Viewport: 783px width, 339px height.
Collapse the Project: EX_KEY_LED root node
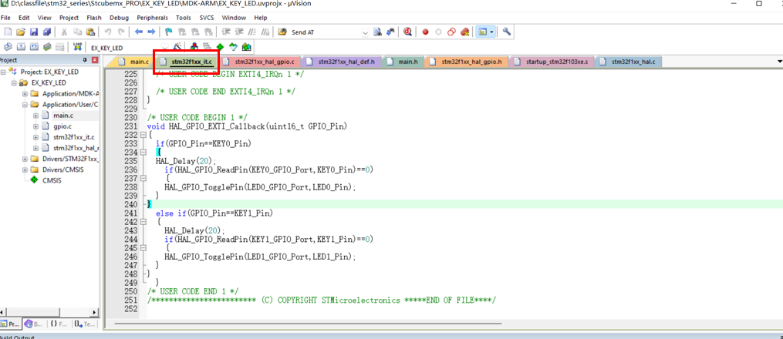[x=4, y=72]
